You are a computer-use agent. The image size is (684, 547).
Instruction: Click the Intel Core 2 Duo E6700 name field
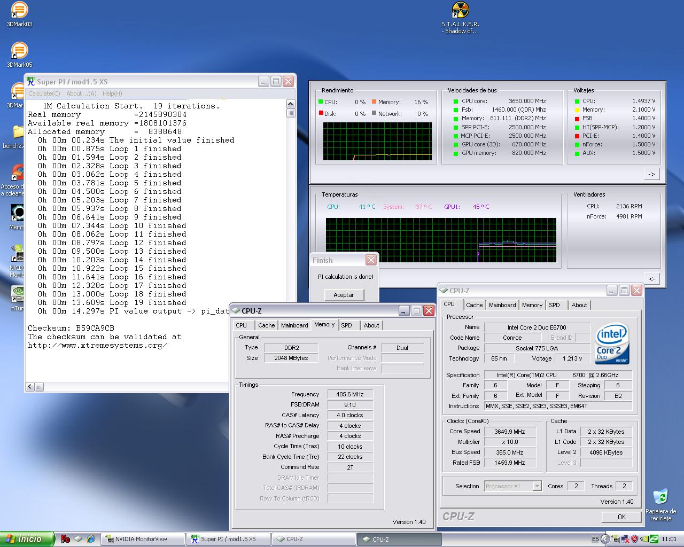coord(537,327)
